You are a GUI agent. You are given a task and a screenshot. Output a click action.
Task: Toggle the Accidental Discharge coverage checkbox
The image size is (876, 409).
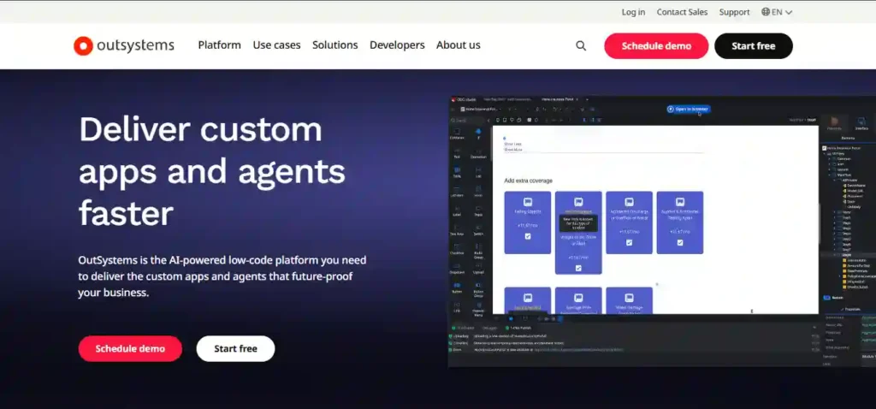(x=629, y=242)
